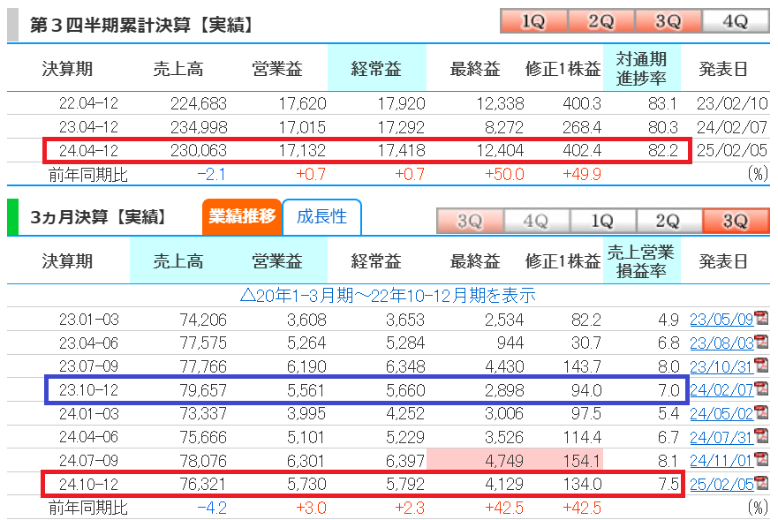Viewport: 778px width, 520px height.
Task: Open 24/07/31 announcement link
Action: click(721, 437)
